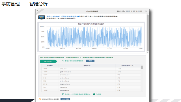Click green checkmark icon beside 已启用
Screen dimensions: 181x102
[x=94, y=94]
